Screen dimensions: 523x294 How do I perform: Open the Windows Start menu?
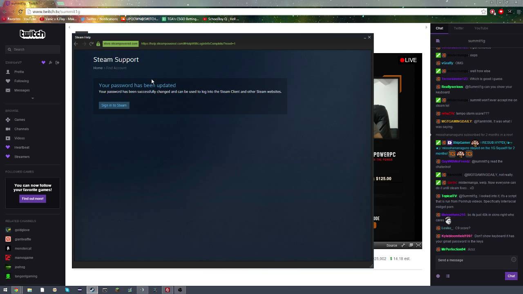coord(5,290)
